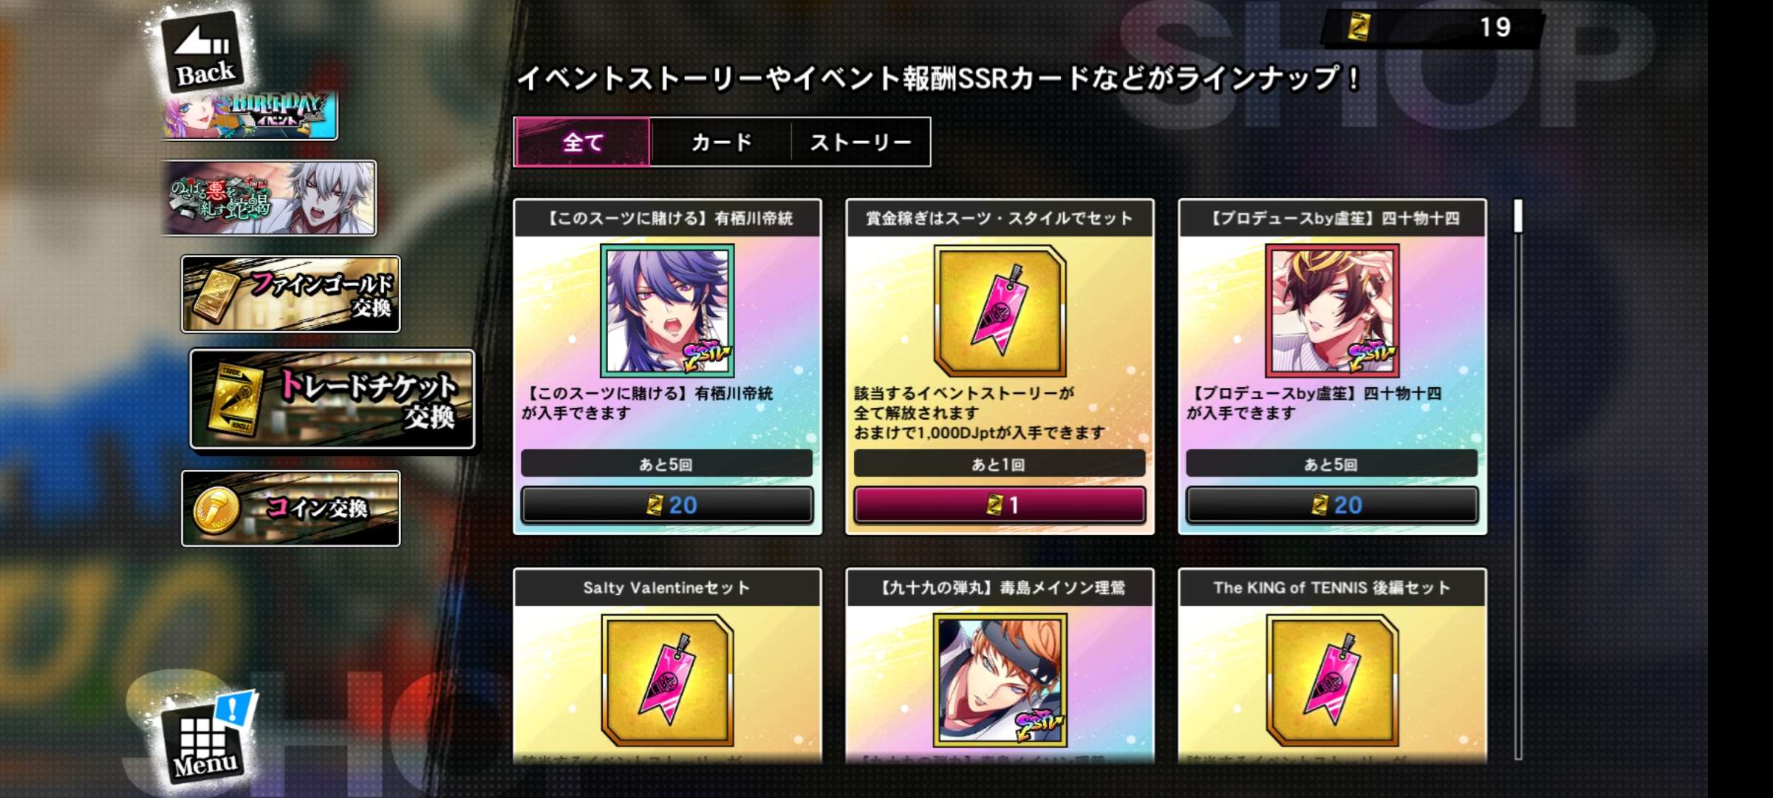Open the BIRTHDAY event banner

[x=250, y=116]
